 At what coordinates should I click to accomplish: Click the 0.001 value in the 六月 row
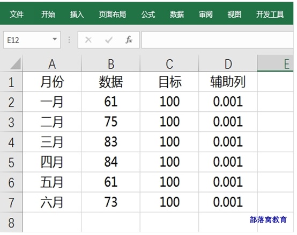[x=228, y=203]
